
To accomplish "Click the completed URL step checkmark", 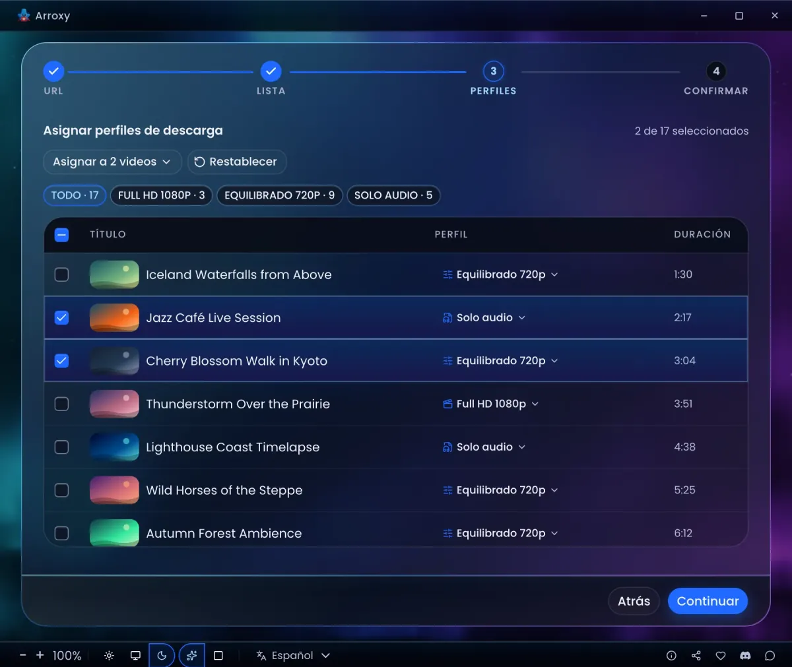I will pos(53,71).
